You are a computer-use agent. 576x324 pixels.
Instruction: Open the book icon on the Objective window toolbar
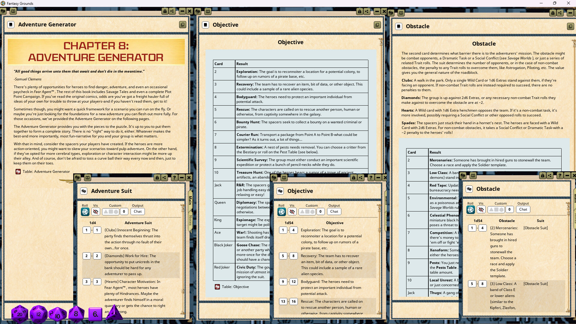click(x=208, y=11)
